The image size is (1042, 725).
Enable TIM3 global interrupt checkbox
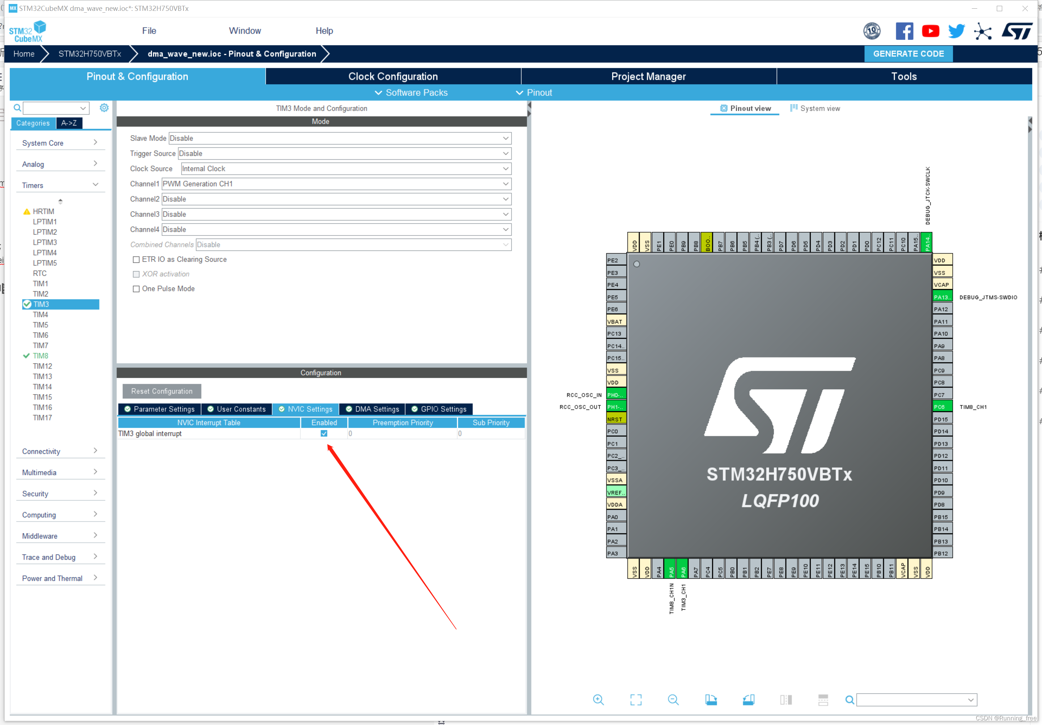click(324, 433)
